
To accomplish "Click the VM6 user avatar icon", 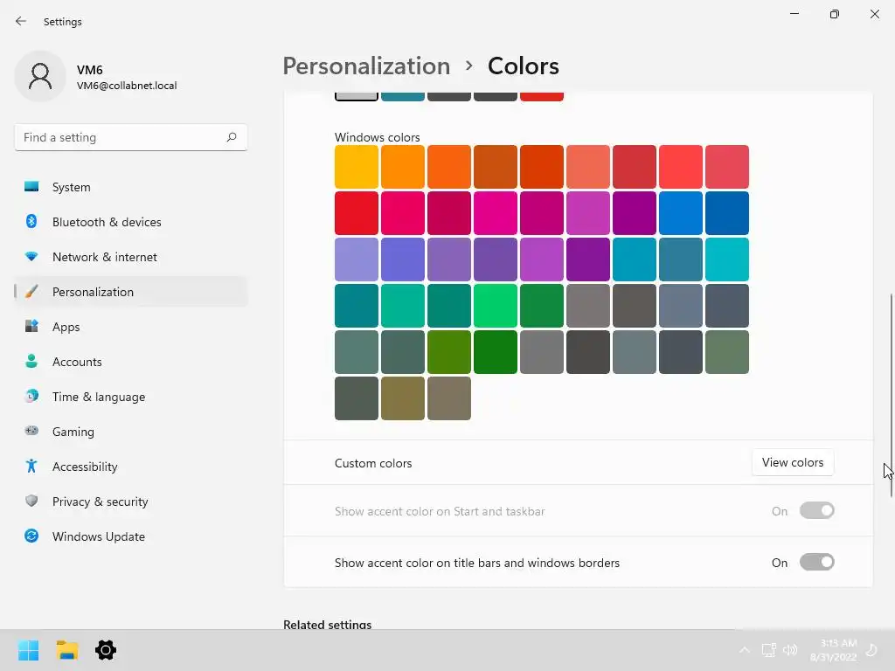I will coord(40,76).
